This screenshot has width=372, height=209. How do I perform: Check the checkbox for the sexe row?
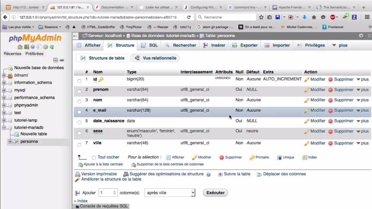pyautogui.click(x=79, y=132)
